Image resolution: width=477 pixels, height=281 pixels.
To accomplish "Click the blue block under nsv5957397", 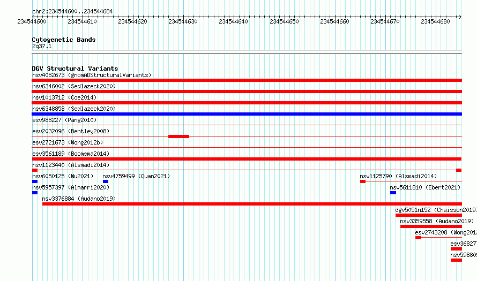I will 35,193.
